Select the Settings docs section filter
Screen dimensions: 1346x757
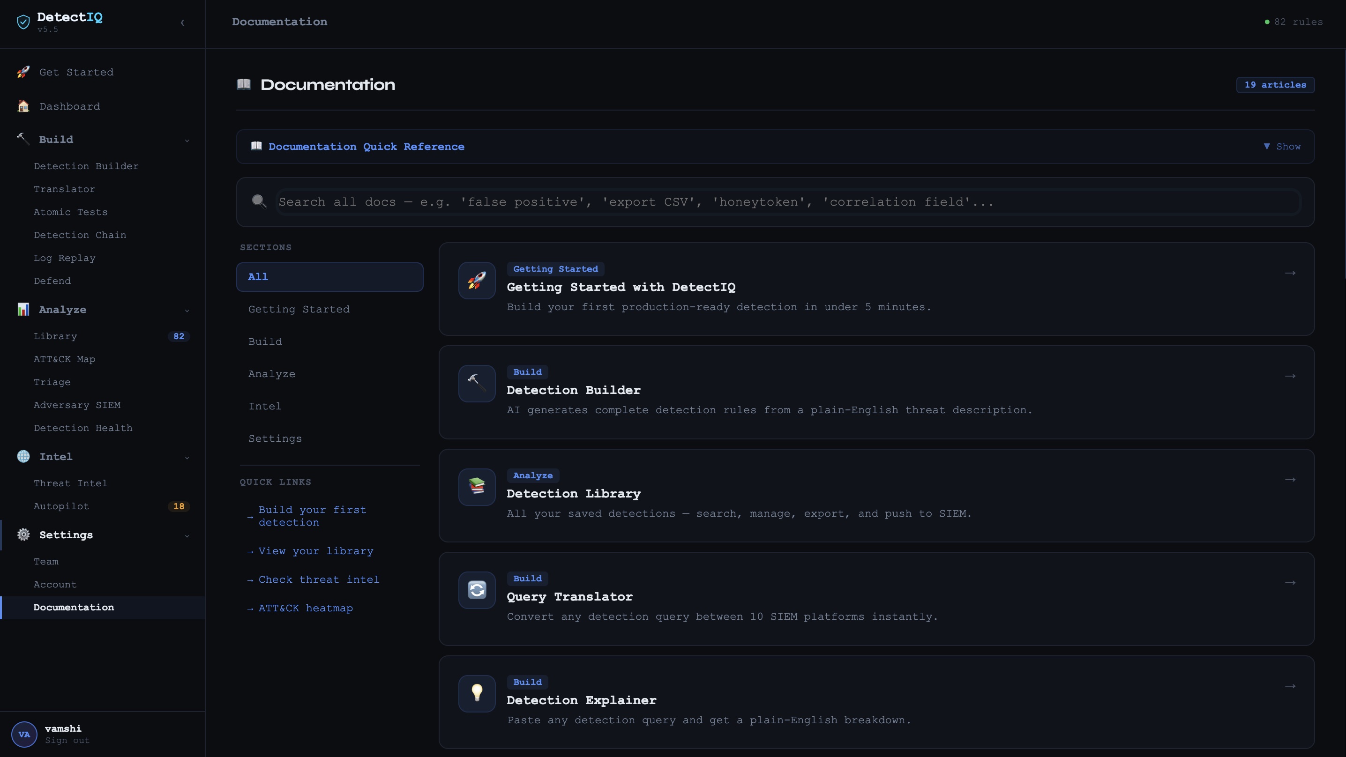(275, 439)
